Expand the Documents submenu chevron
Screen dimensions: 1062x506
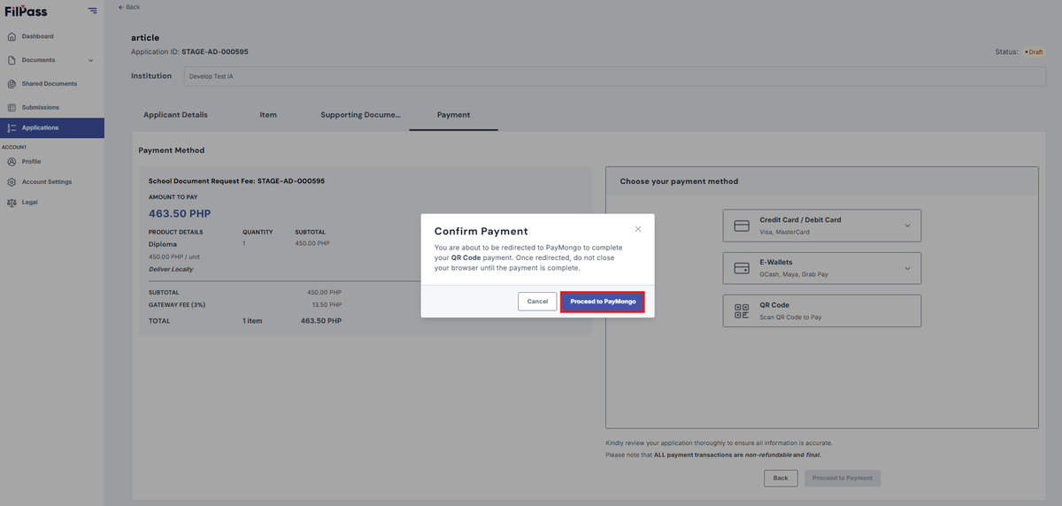pos(90,60)
